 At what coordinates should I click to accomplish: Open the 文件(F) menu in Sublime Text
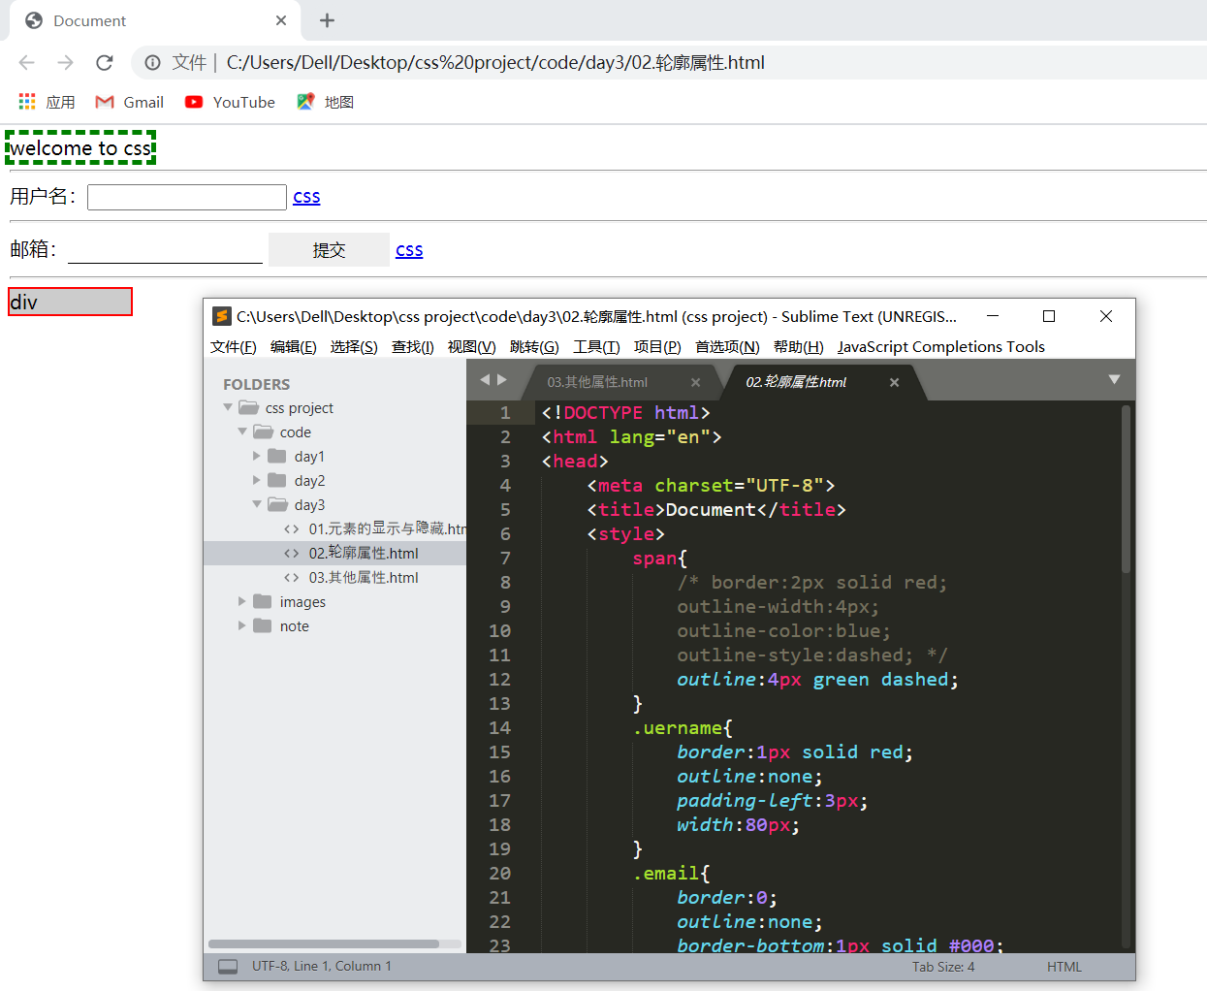point(234,346)
